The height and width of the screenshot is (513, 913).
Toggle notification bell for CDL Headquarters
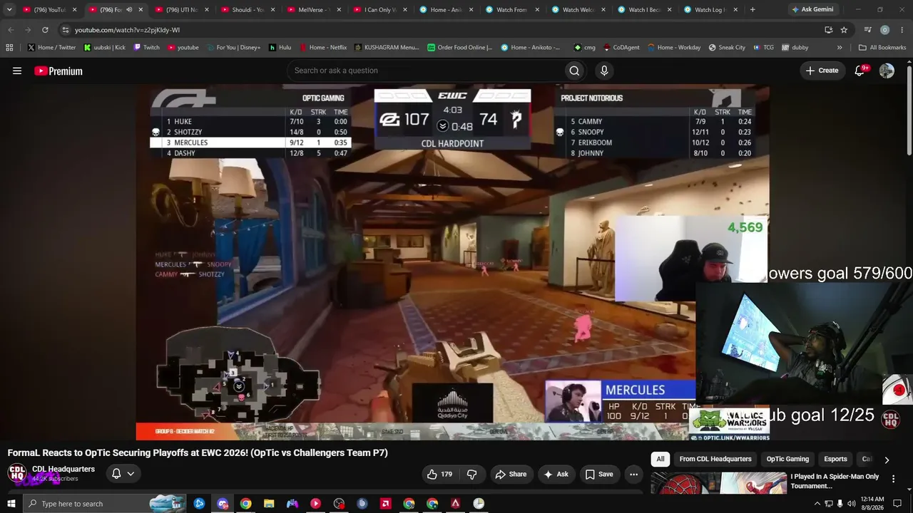pos(123,473)
